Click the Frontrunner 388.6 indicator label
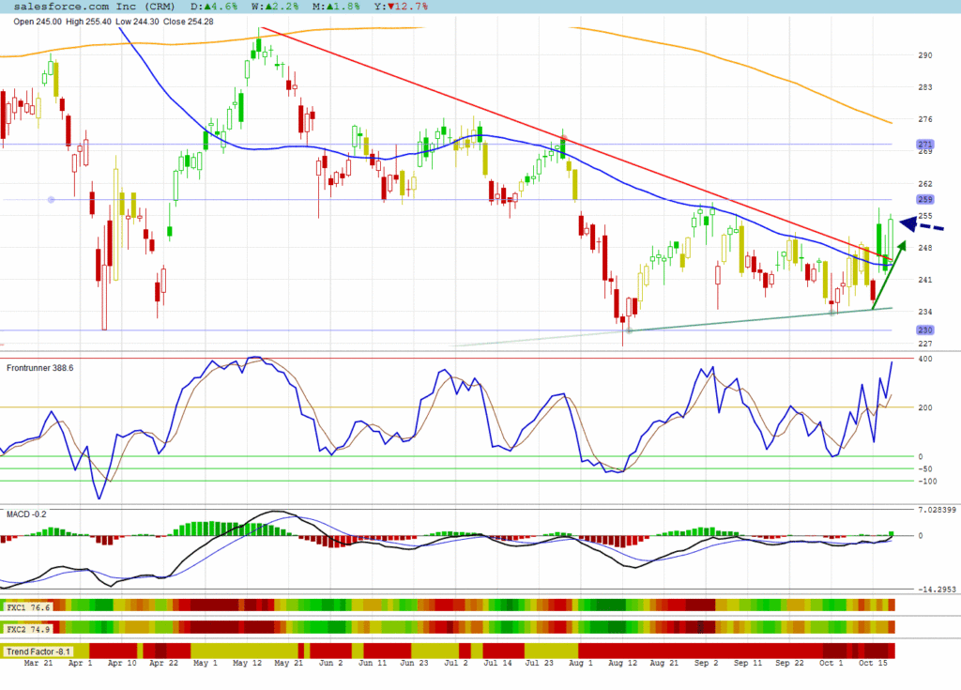Viewport: 961px width, 690px height. (x=39, y=367)
